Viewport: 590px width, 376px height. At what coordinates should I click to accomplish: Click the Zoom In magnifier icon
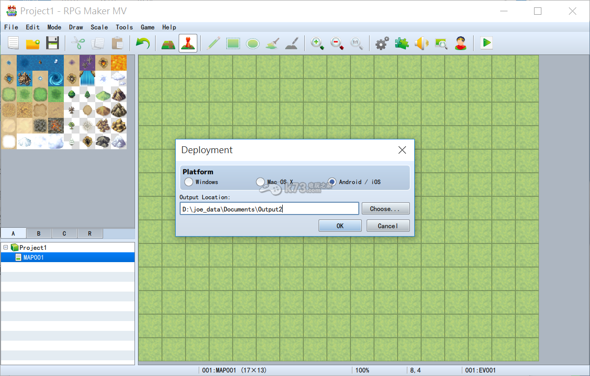(318, 43)
